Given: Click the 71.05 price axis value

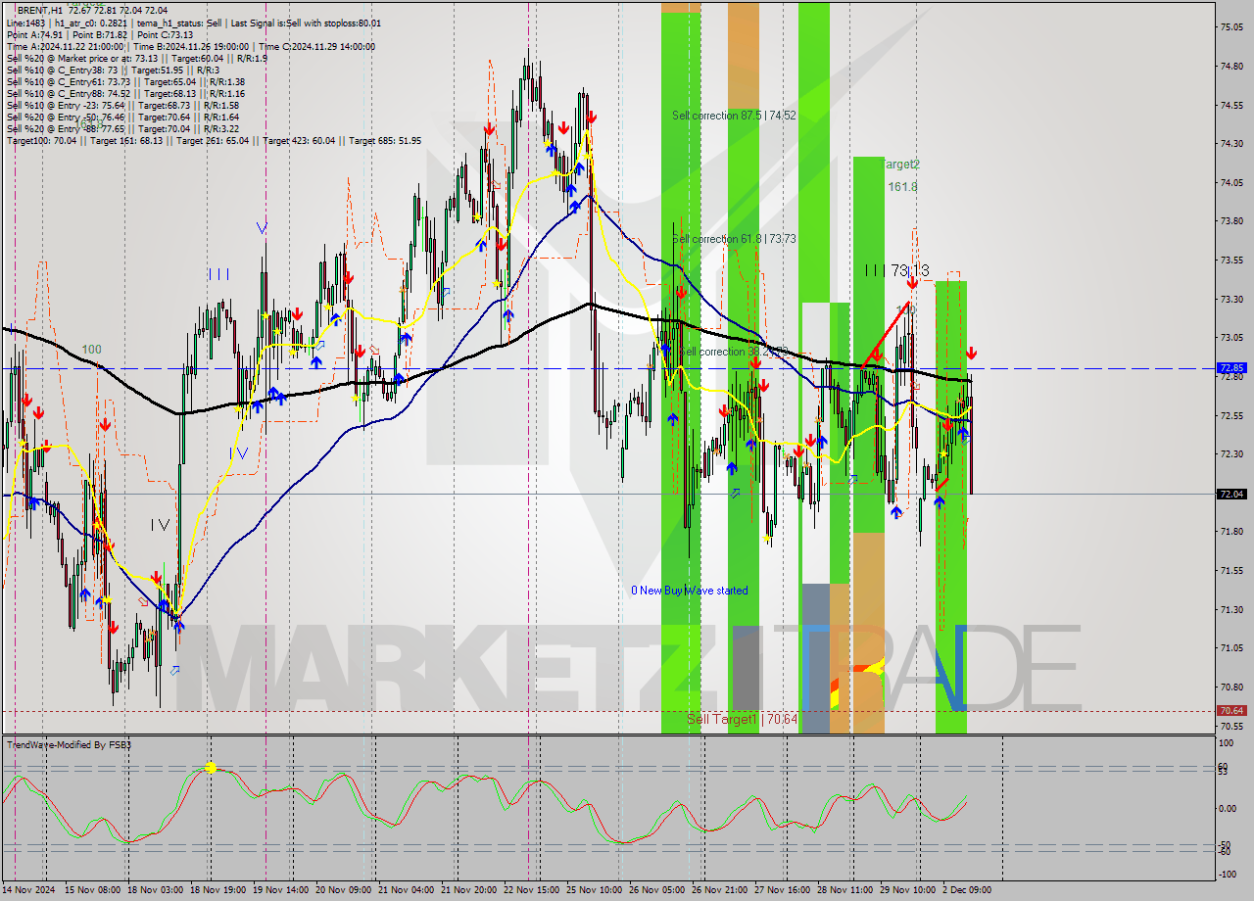Looking at the screenshot, I should 1231,647.
